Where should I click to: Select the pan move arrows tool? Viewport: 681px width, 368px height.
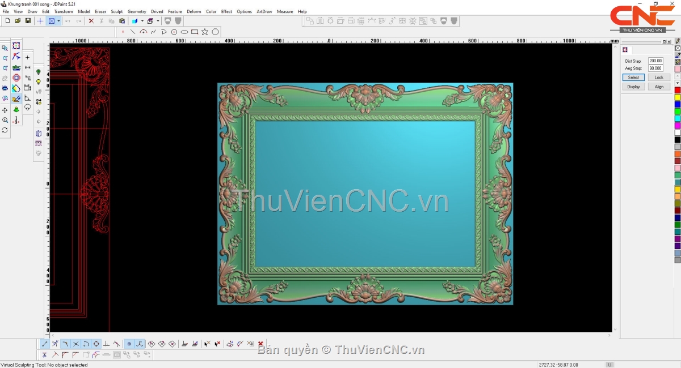point(5,110)
